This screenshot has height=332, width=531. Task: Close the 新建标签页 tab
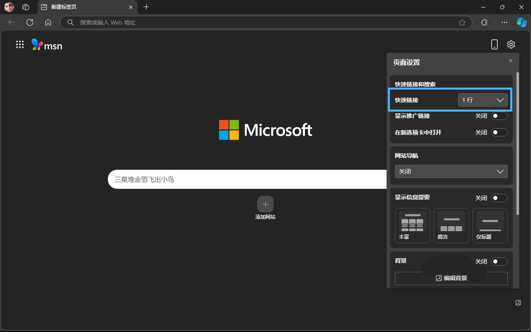tap(131, 7)
